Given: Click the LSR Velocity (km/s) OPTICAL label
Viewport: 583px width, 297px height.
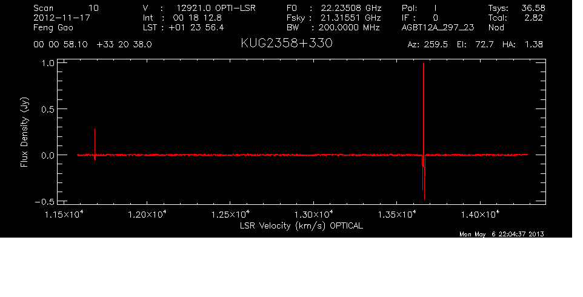Looking at the screenshot, I should [301, 225].
